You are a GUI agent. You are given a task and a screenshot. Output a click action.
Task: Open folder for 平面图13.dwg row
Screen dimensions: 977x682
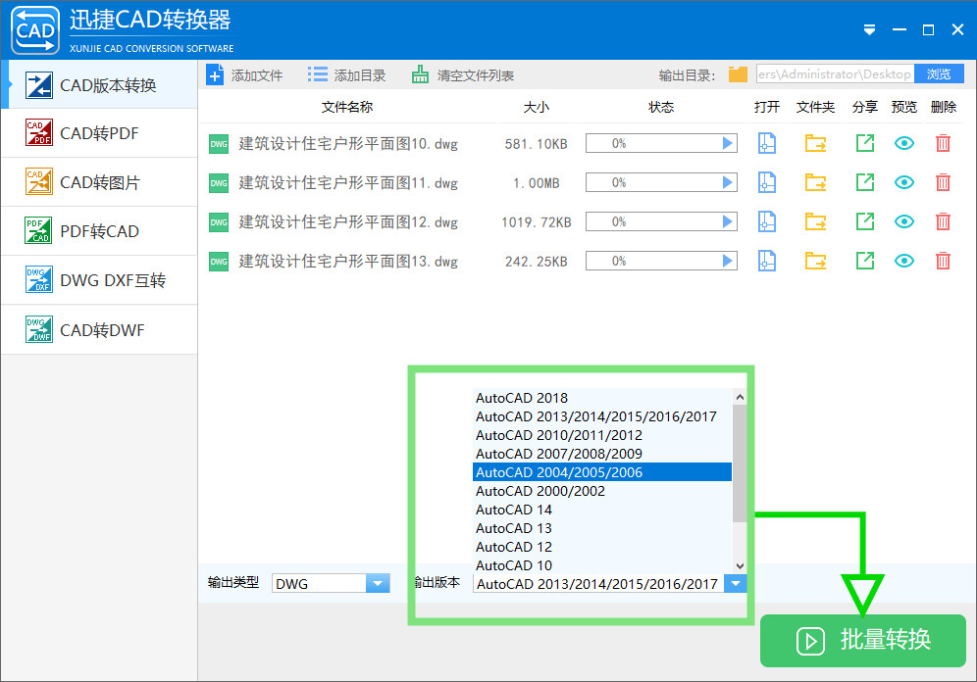(815, 261)
